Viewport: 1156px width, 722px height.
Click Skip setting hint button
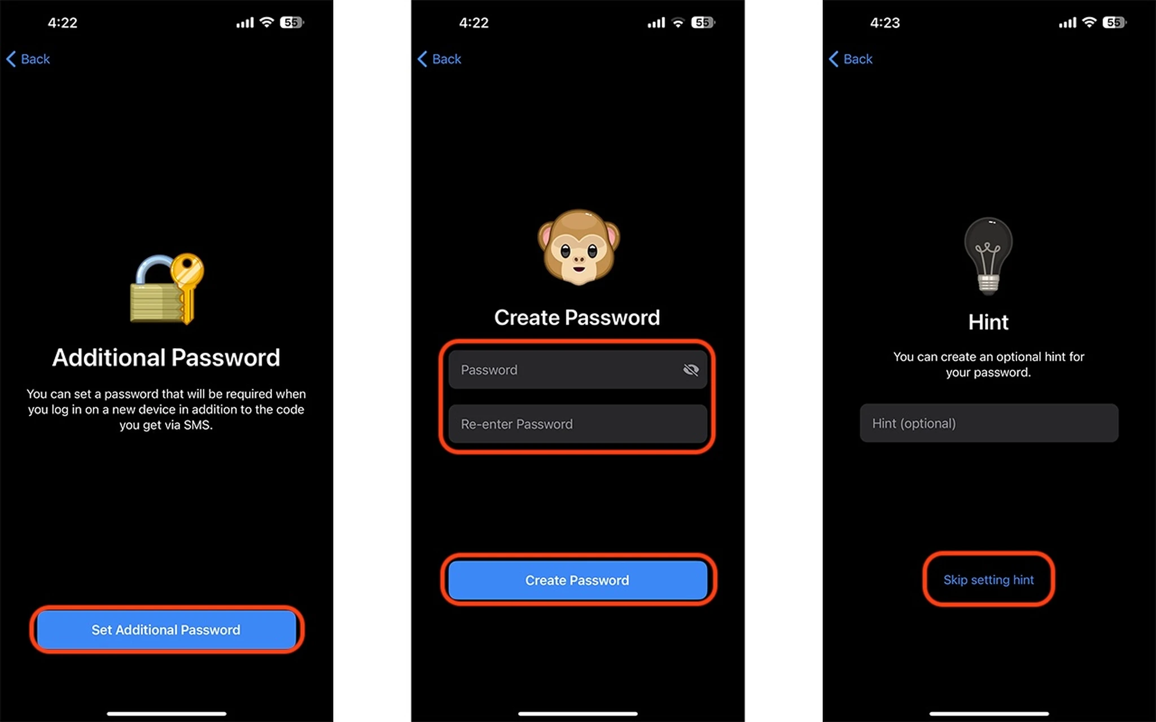click(988, 580)
